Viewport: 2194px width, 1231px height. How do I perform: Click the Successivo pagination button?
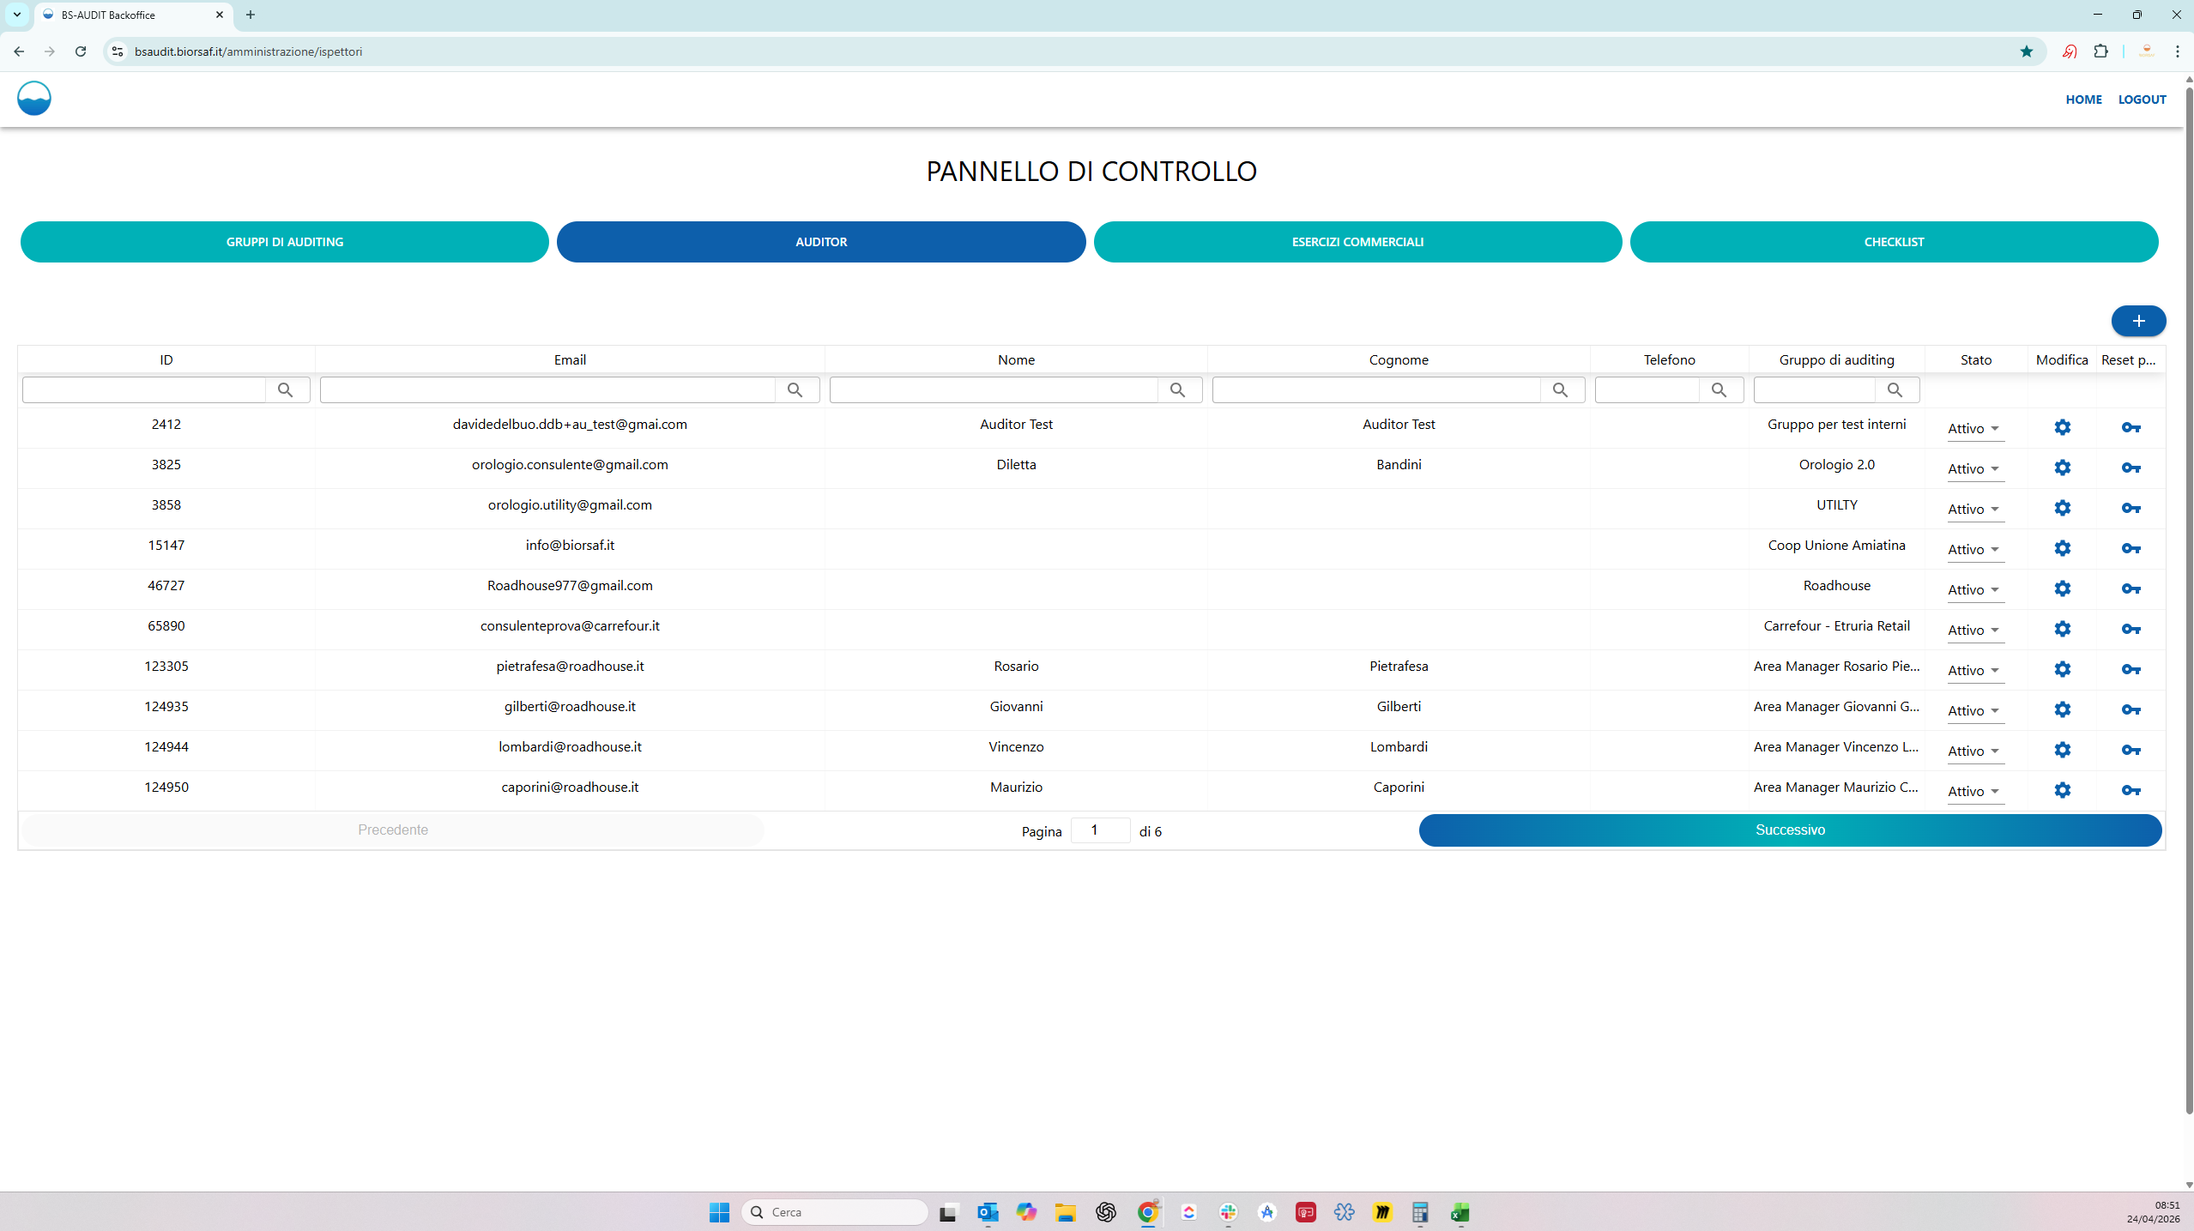1790,830
